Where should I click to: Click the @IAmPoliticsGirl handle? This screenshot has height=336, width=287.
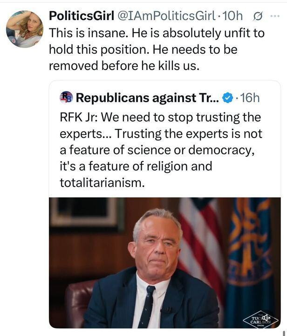pyautogui.click(x=167, y=16)
